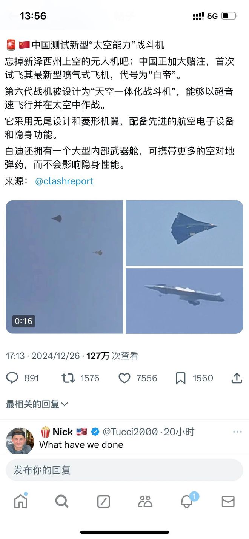Open @Tucci2000 username link
This screenshot has height=539, width=249.
(130, 432)
